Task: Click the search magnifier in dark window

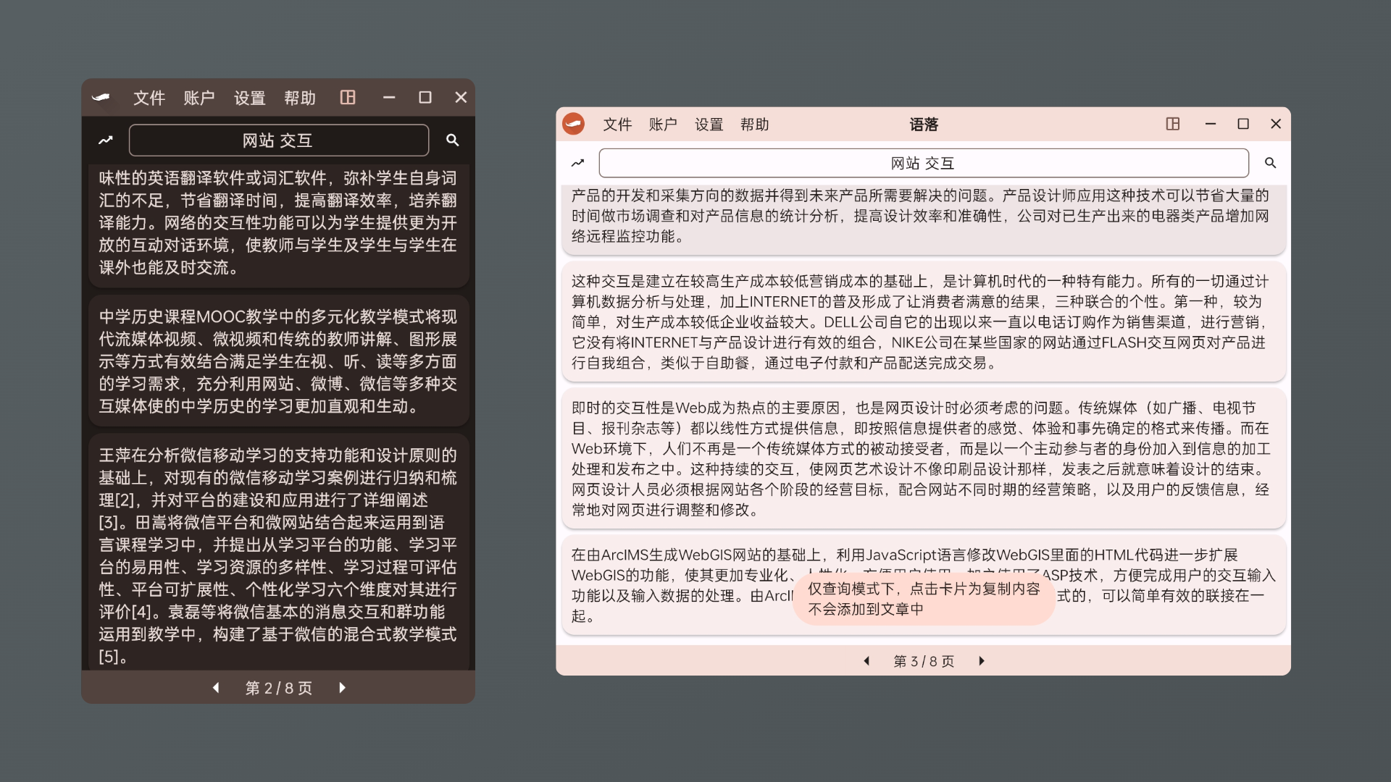Action: 453,140
